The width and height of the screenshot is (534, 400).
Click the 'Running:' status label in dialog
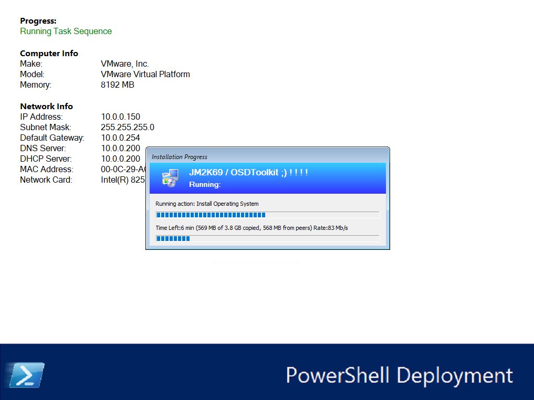205,184
